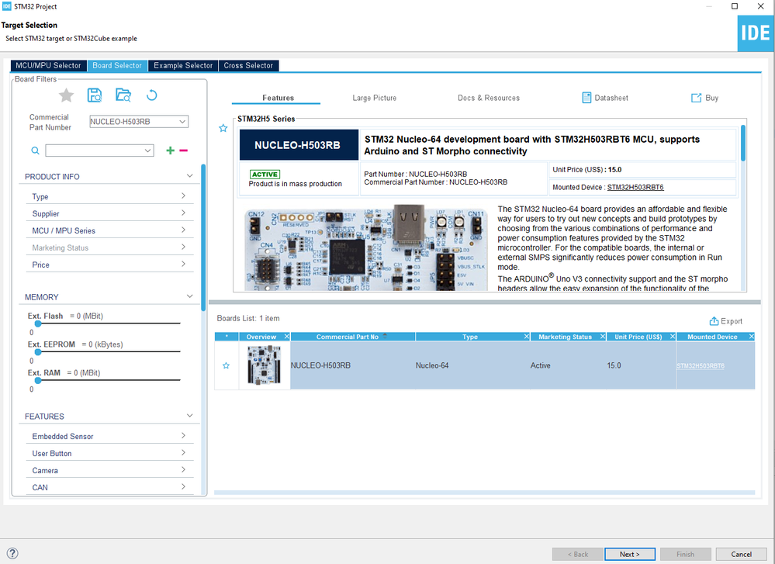Star the NUCLEO-H503RB row in boards list

(226, 365)
